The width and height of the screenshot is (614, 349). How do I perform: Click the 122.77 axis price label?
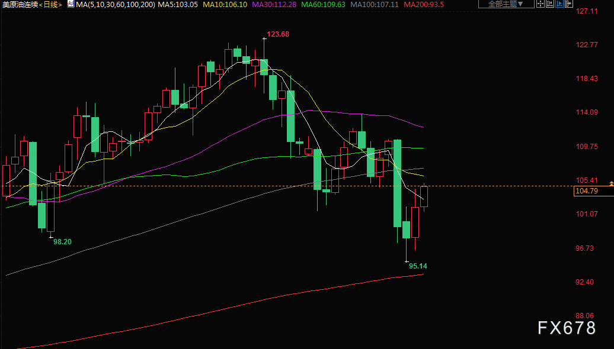(587, 45)
